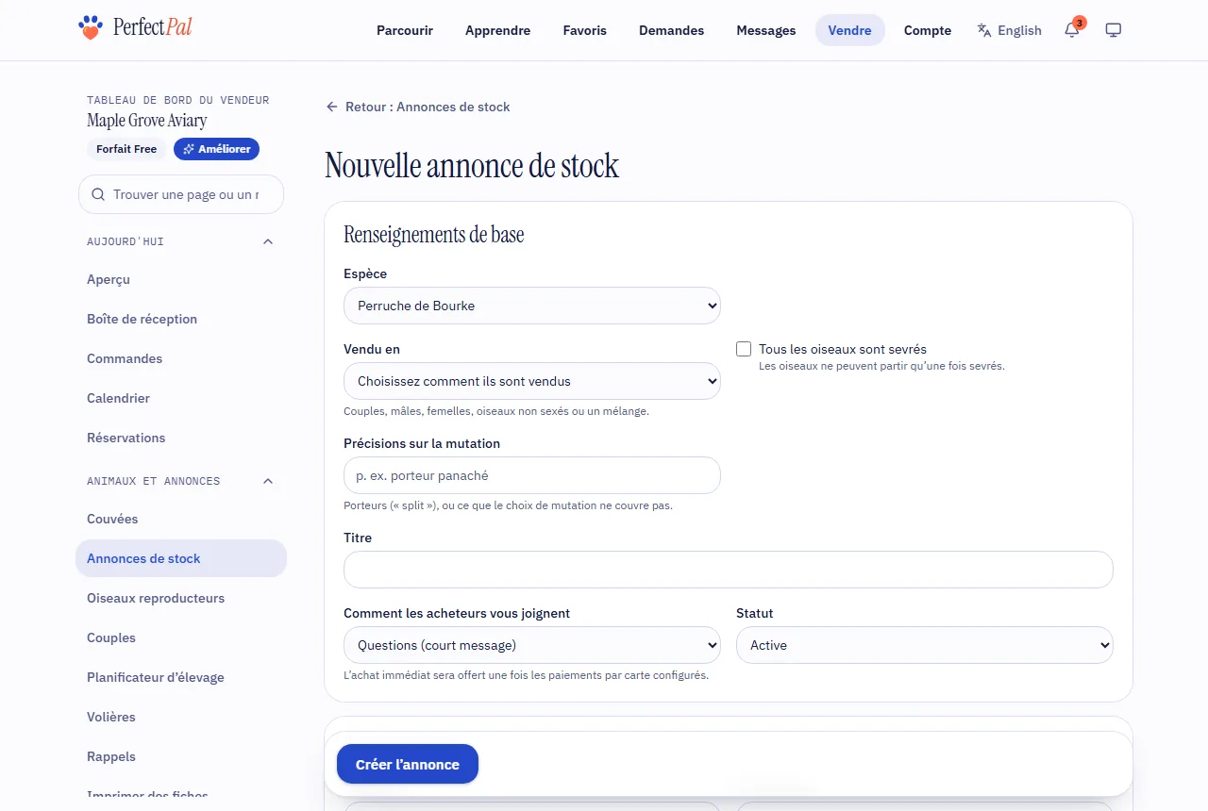
Task: Open Volières in the sidebar
Action: (x=181, y=717)
